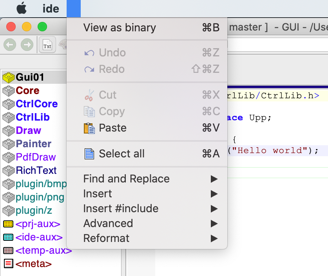Select the CtrlLib package

click(x=33, y=117)
